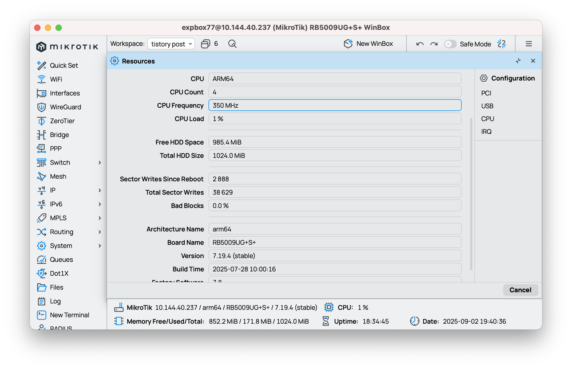This screenshot has width=572, height=369.
Task: Open the Switch menu item
Action: 69,162
